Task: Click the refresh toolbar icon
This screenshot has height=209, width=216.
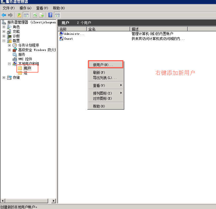Action: (35, 15)
